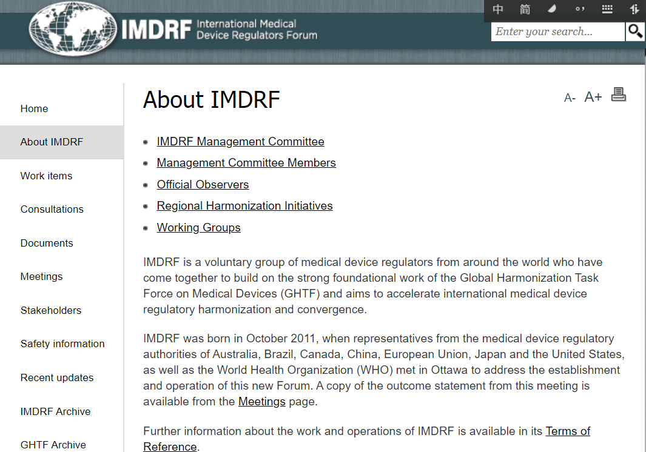Decrease font size with A- icon
Screen dimensions: 646x452
pos(570,98)
